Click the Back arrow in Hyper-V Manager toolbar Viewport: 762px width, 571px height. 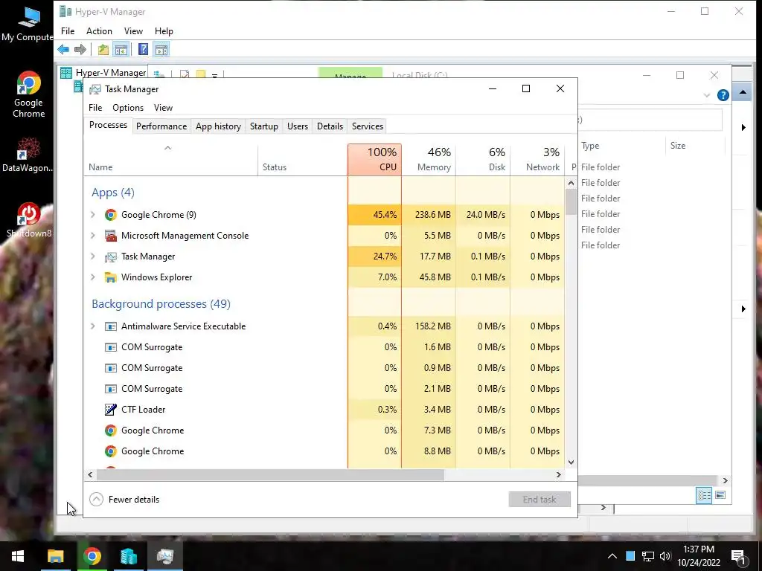[63, 49]
